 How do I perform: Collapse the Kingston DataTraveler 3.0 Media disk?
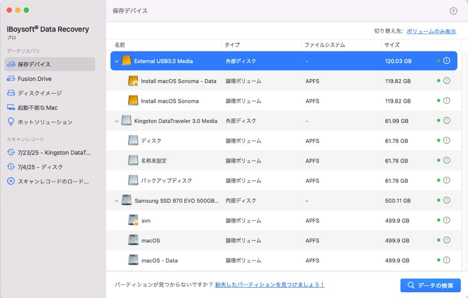click(117, 121)
